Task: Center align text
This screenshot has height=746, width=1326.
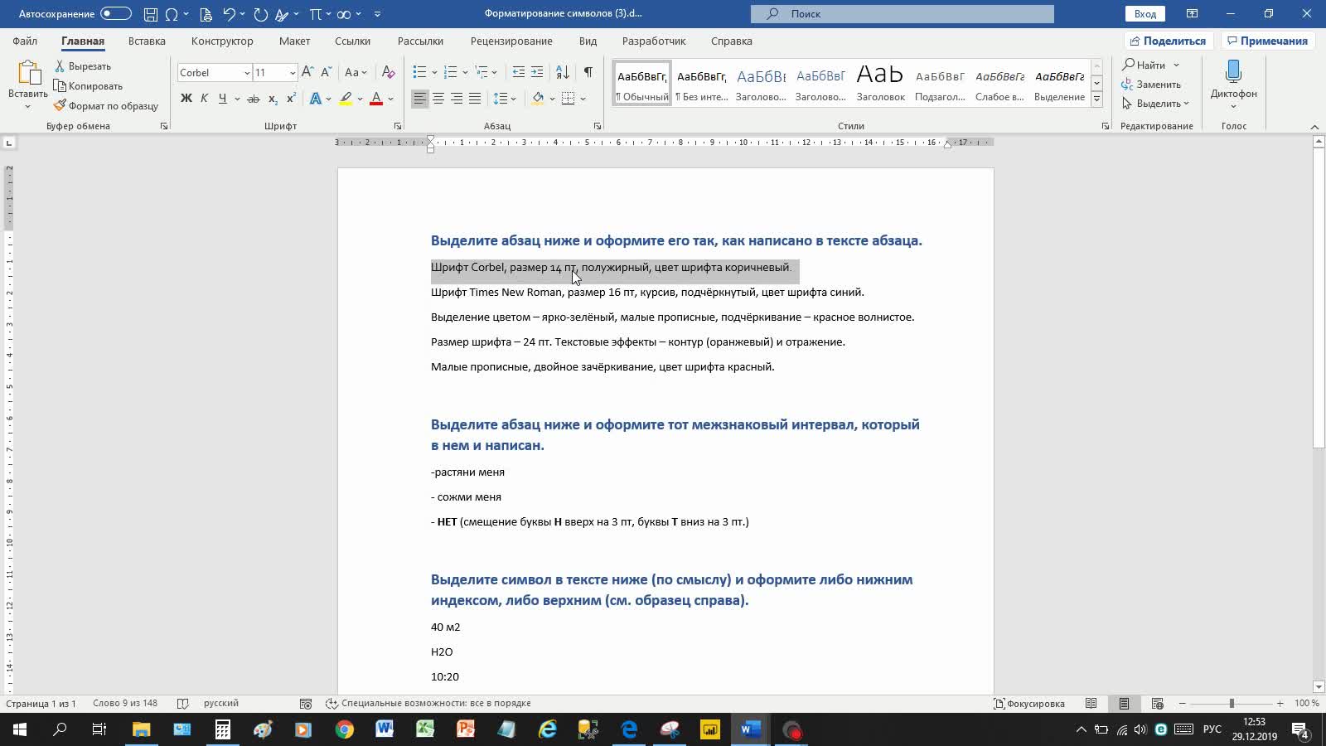Action: [438, 99]
